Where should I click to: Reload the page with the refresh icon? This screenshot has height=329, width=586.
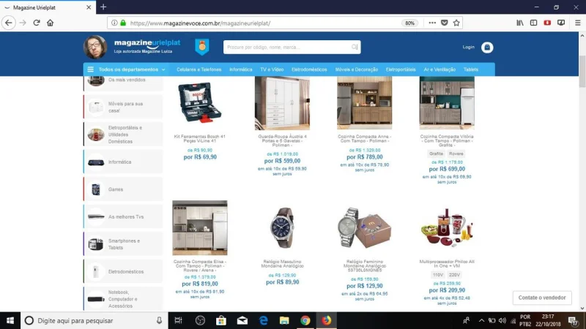click(x=36, y=23)
